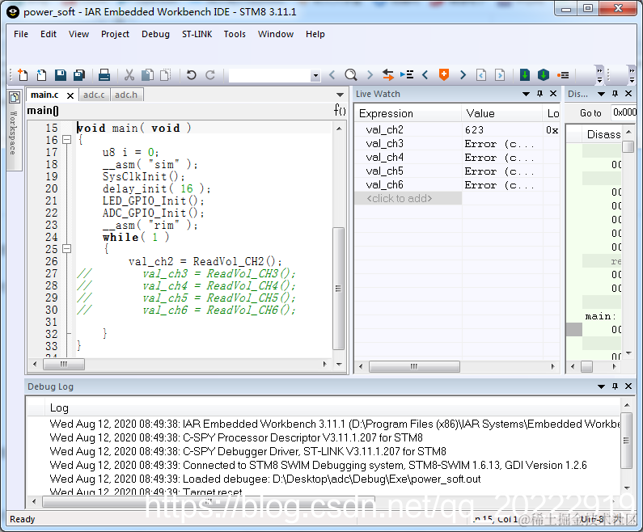Pin the Live Watch panel

coord(539,94)
